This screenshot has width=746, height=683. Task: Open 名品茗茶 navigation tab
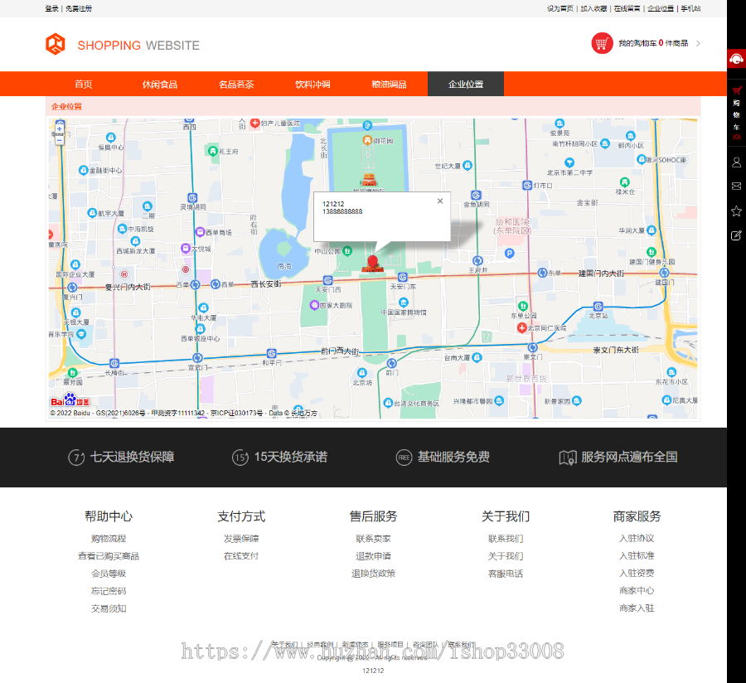[236, 85]
